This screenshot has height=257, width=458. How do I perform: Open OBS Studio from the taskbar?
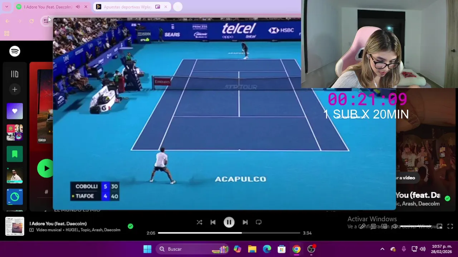(x=311, y=249)
